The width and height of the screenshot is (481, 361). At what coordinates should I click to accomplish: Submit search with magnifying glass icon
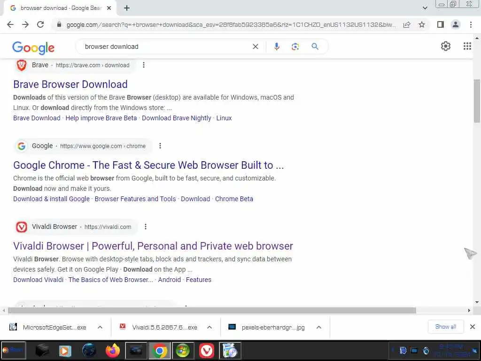pos(315,47)
